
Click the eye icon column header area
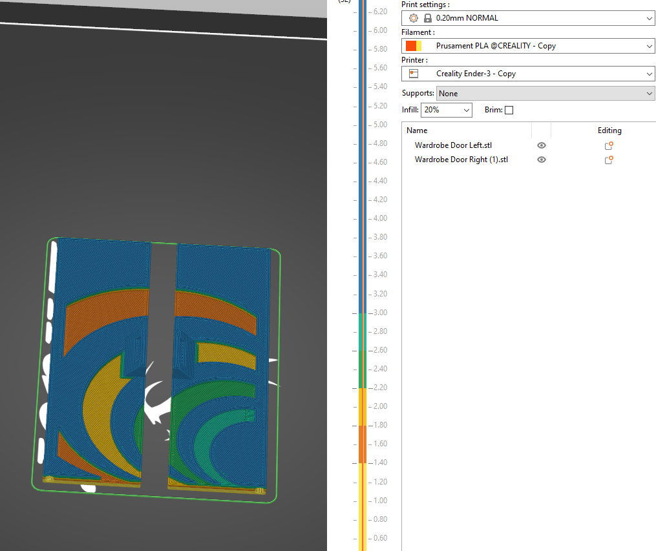coord(541,130)
